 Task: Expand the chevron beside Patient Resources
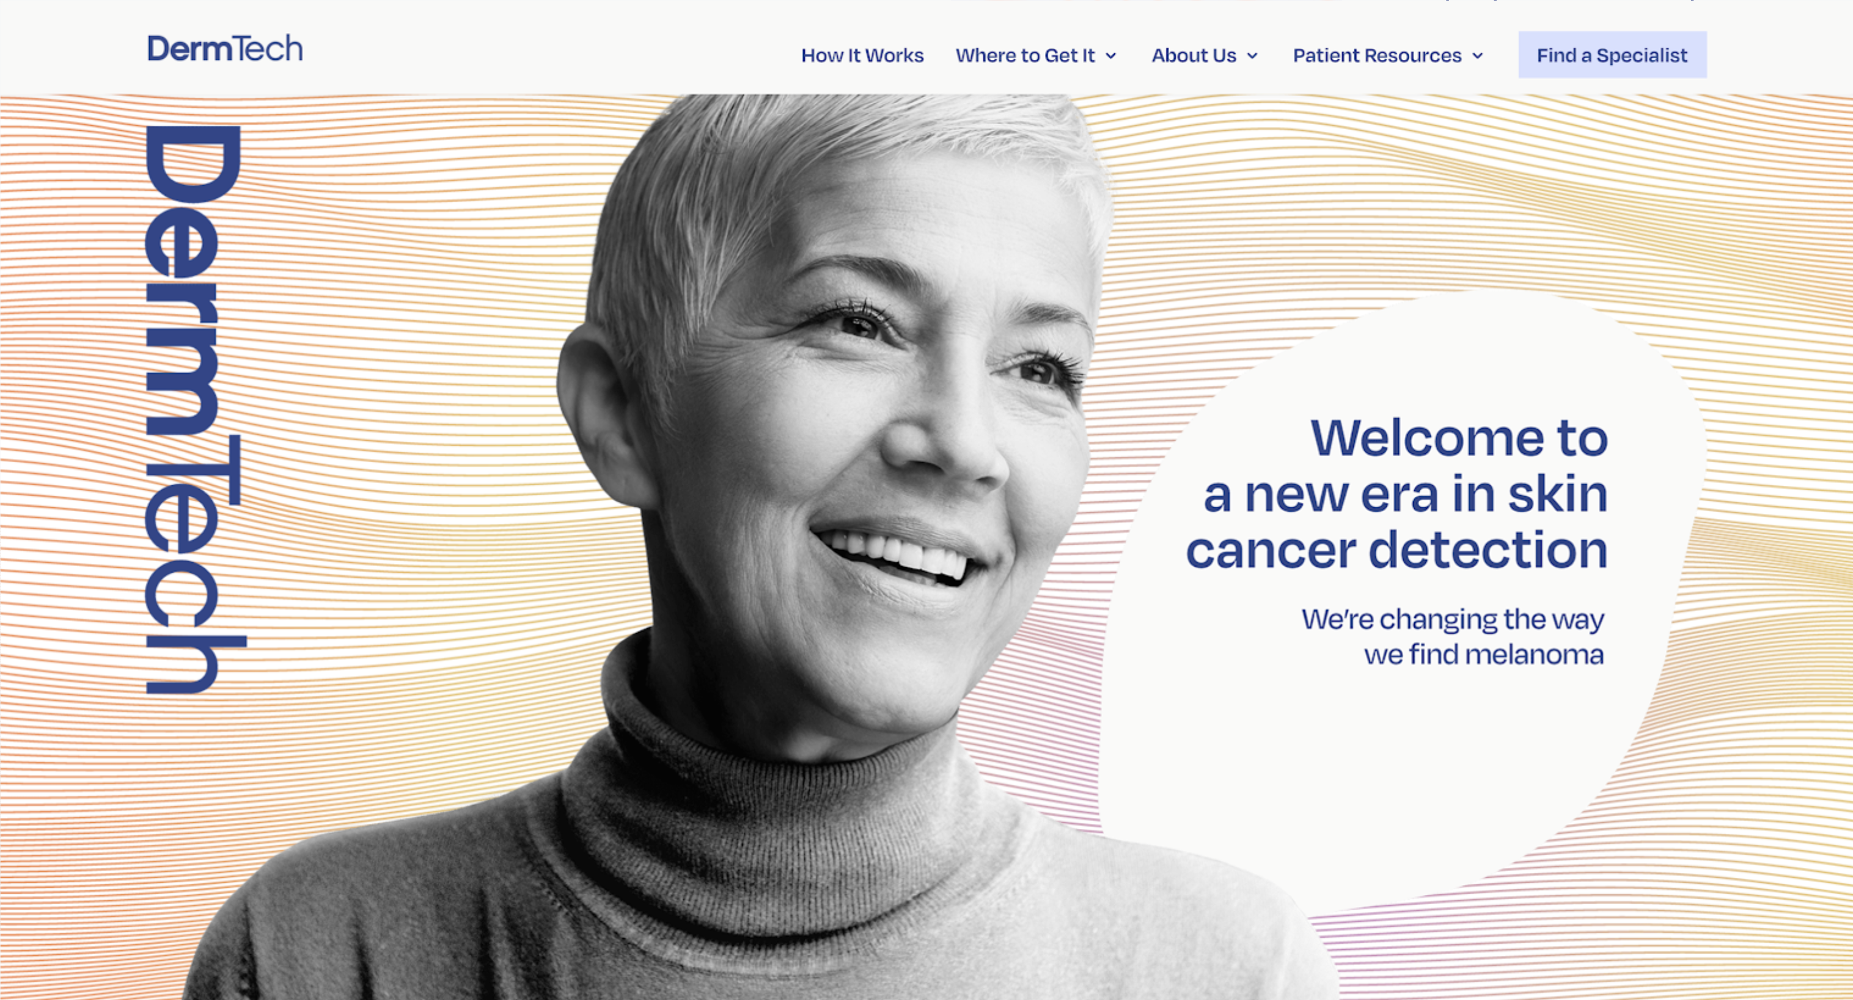click(1478, 56)
